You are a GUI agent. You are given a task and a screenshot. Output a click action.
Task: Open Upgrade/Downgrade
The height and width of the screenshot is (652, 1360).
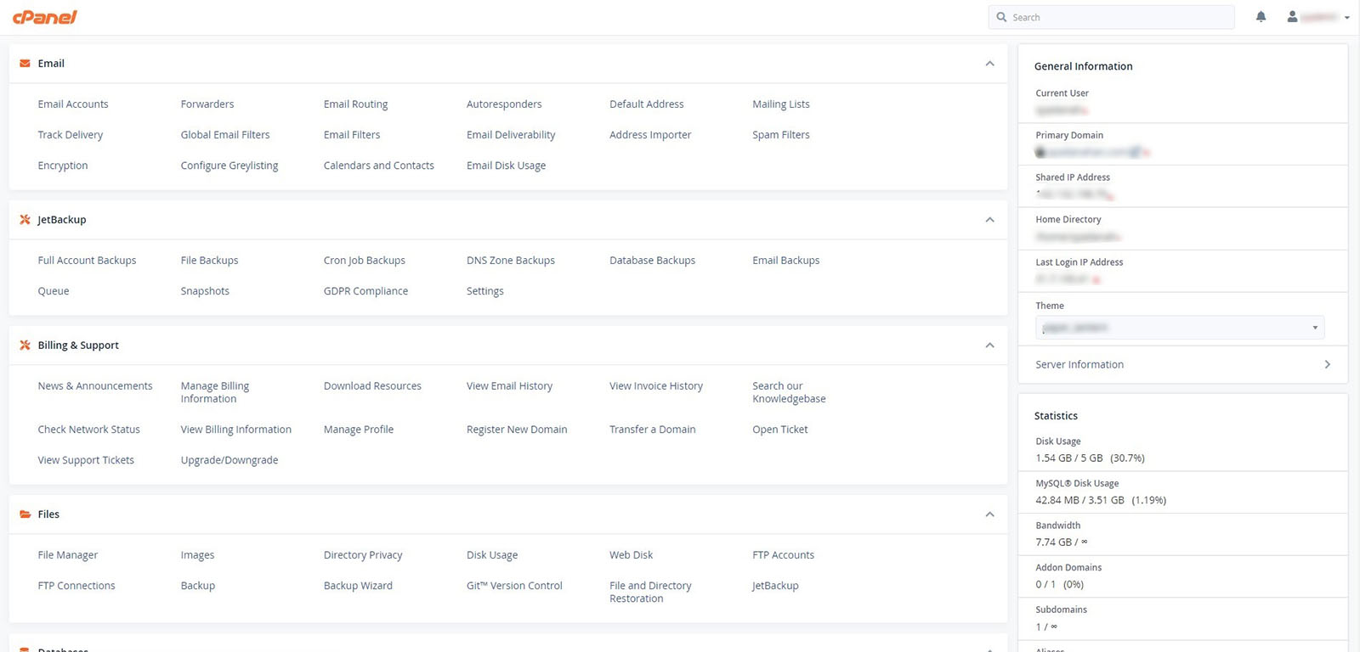pos(229,460)
